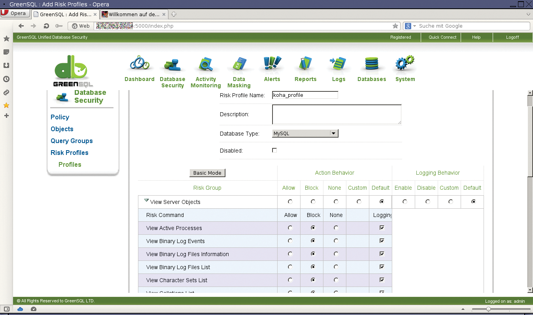Screen dimensions: 533x315
Task: Open Query Groups in the side menu
Action: (72, 141)
